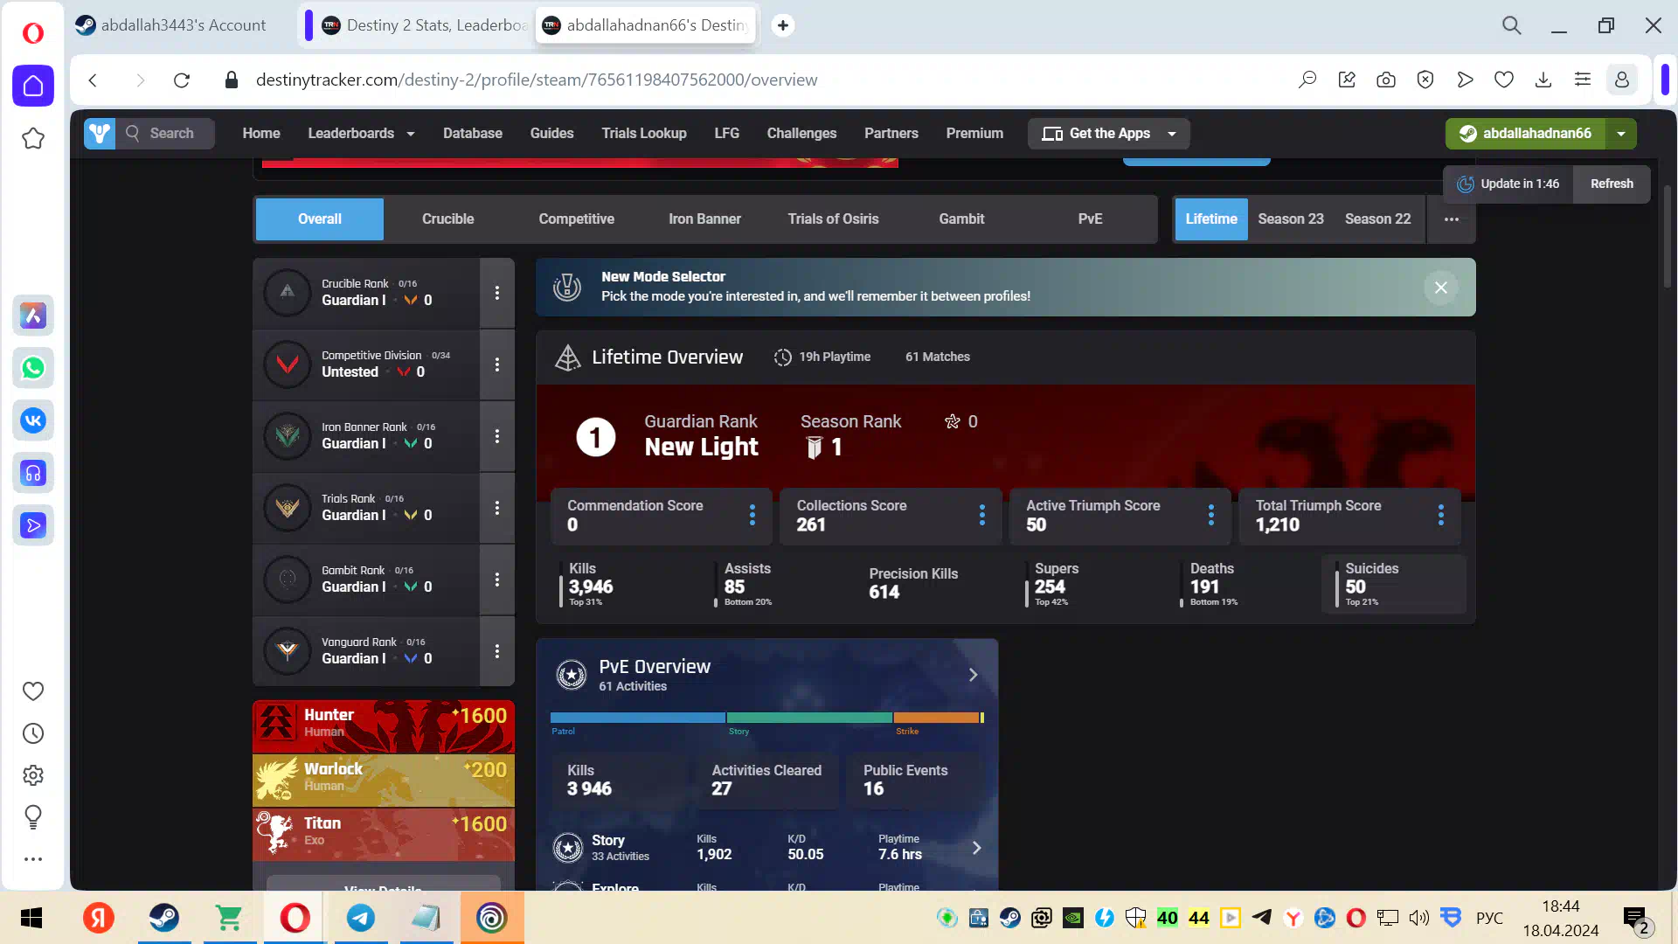Click the Opera search tabs magnifier
Viewport: 1678px width, 944px height.
(x=1512, y=25)
